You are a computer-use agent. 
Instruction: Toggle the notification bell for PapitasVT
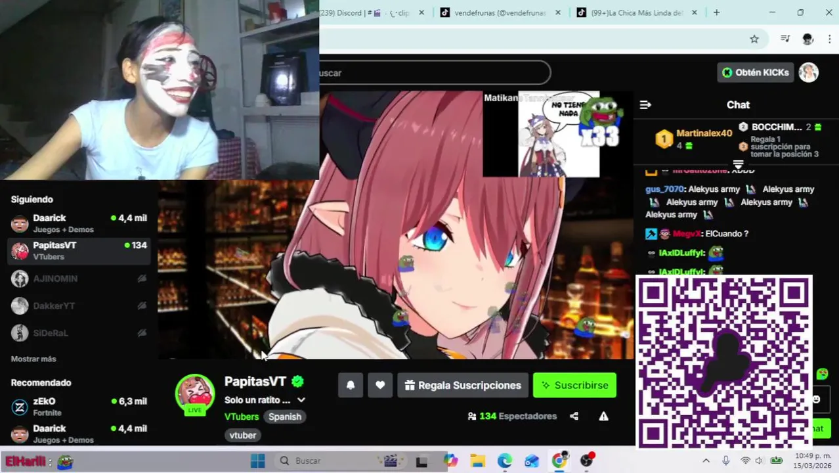(x=351, y=386)
